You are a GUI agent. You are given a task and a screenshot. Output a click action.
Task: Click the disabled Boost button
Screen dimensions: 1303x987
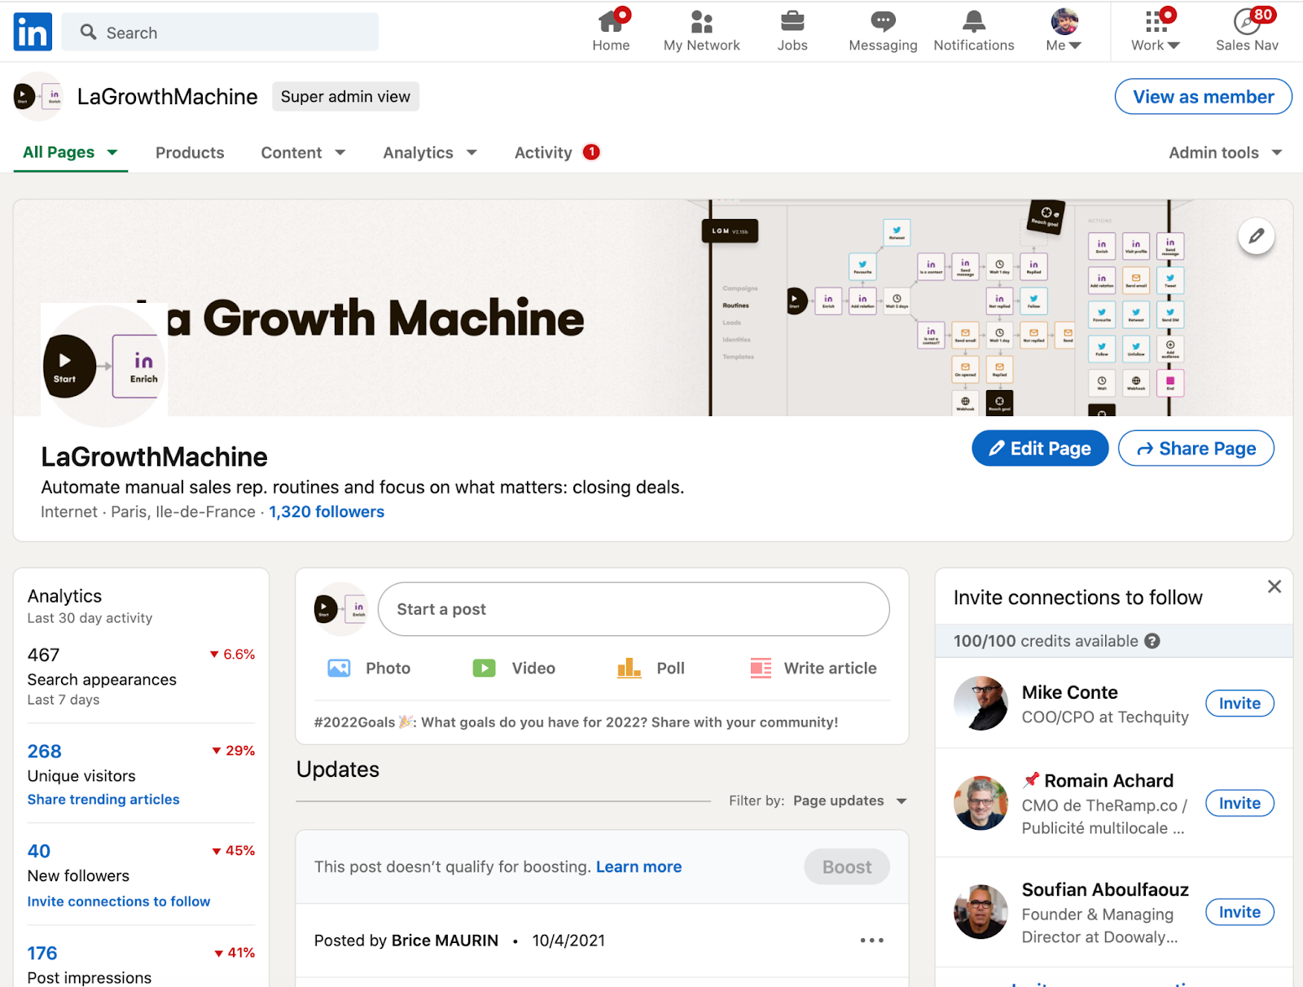click(847, 867)
